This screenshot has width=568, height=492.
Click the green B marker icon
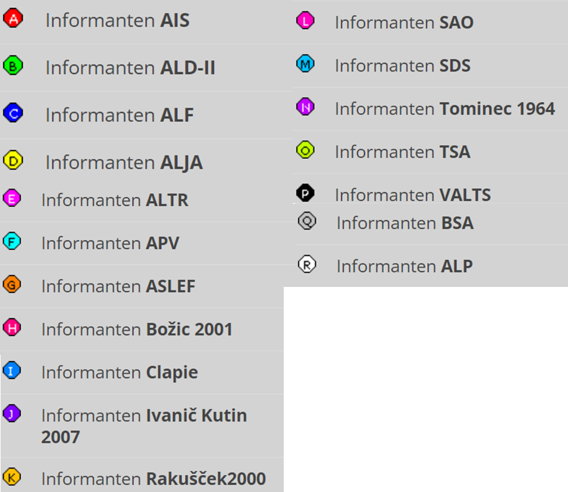13,66
